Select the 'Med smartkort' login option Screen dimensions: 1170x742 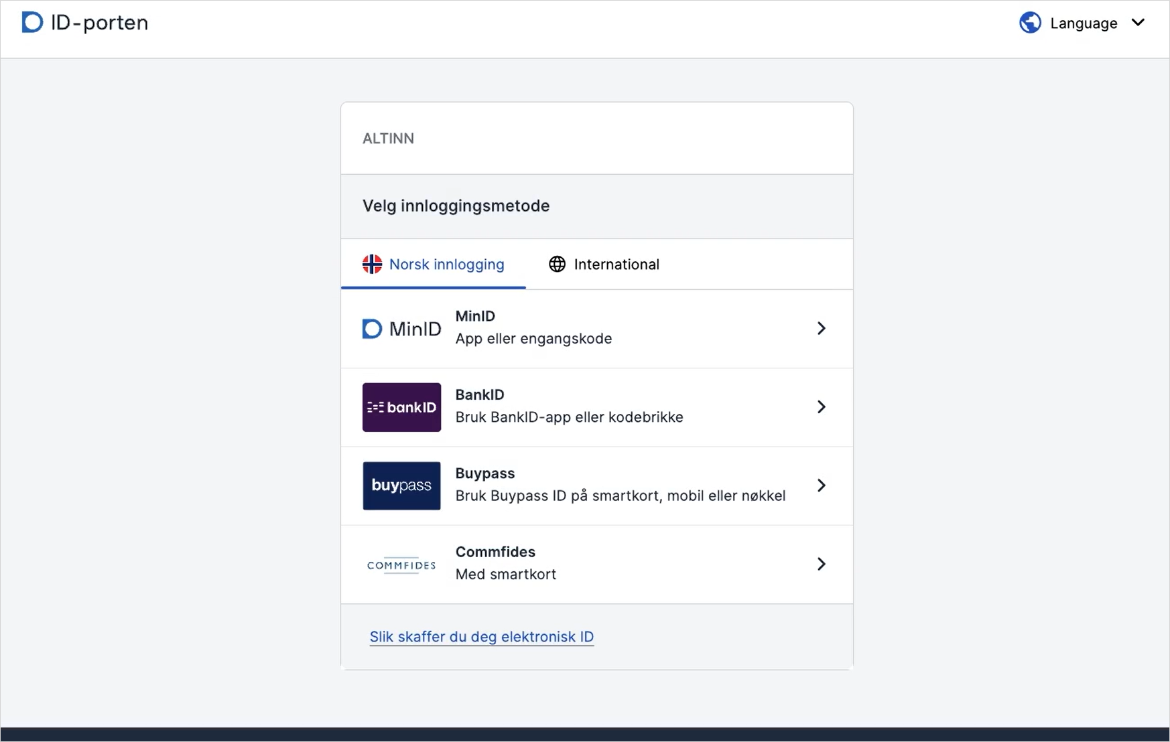(x=505, y=575)
